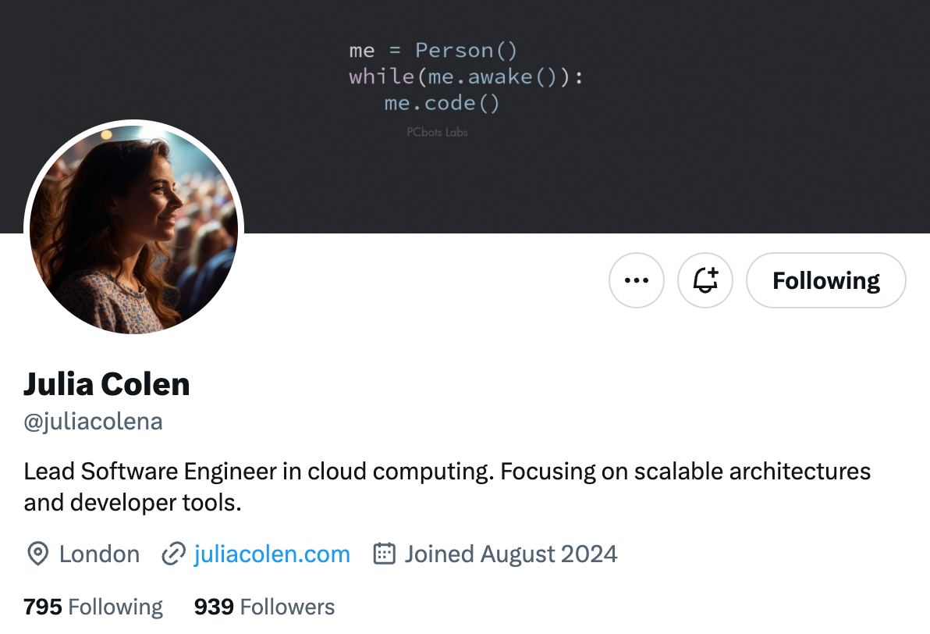Click the notification bell to get post alerts
930x634 pixels.
tap(705, 280)
